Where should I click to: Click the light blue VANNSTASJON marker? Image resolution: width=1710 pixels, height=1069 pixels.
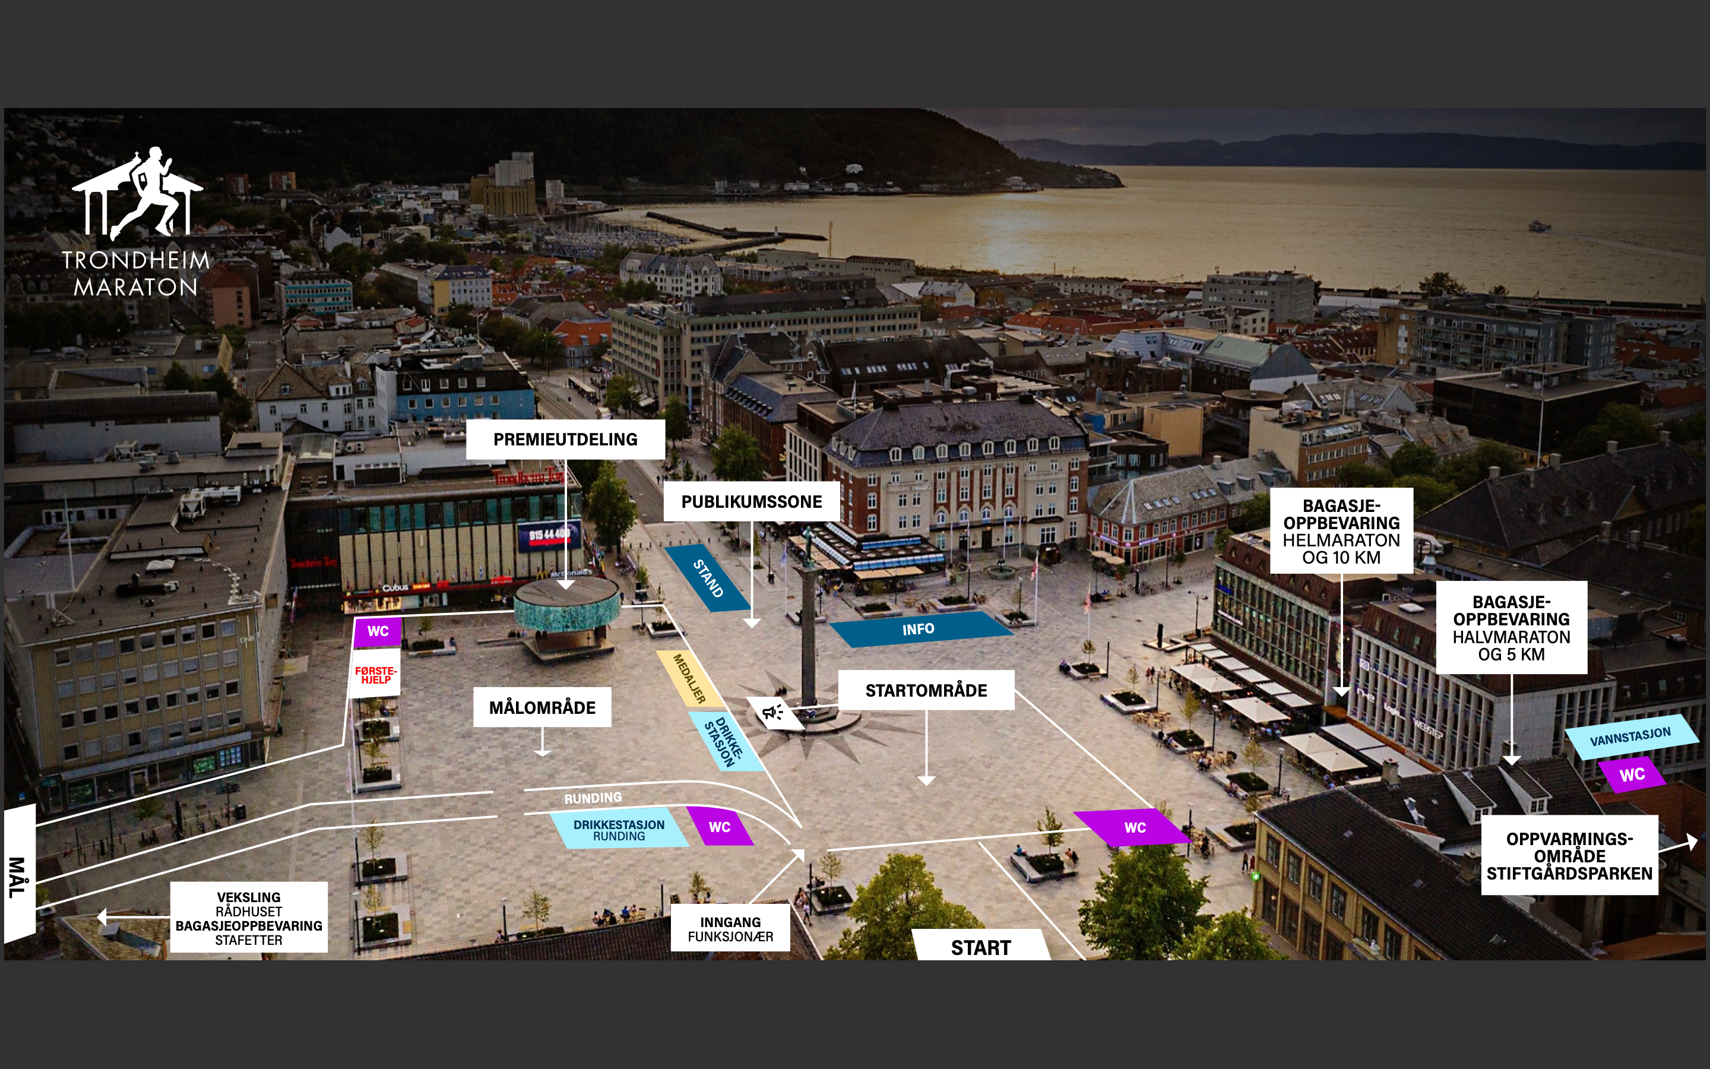click(1631, 736)
